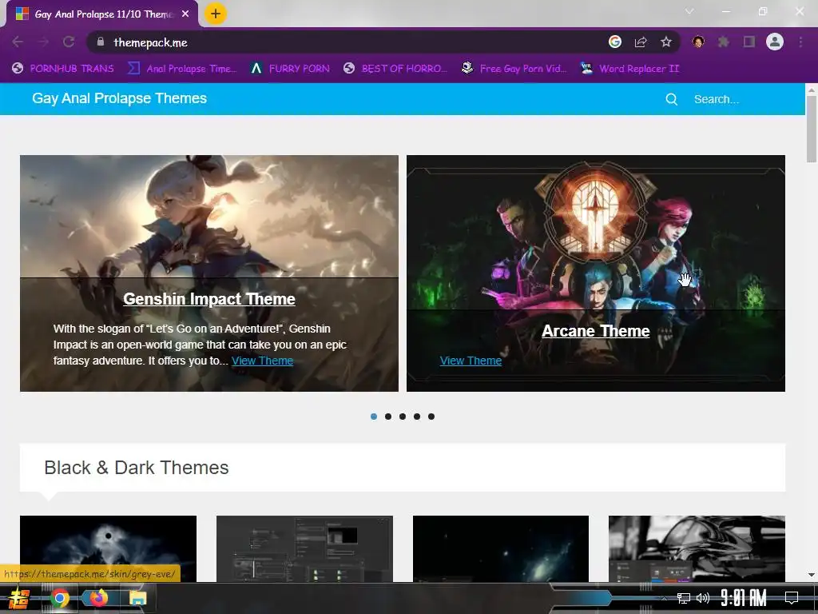Click View Theme under Arcane Theme

[471, 361]
